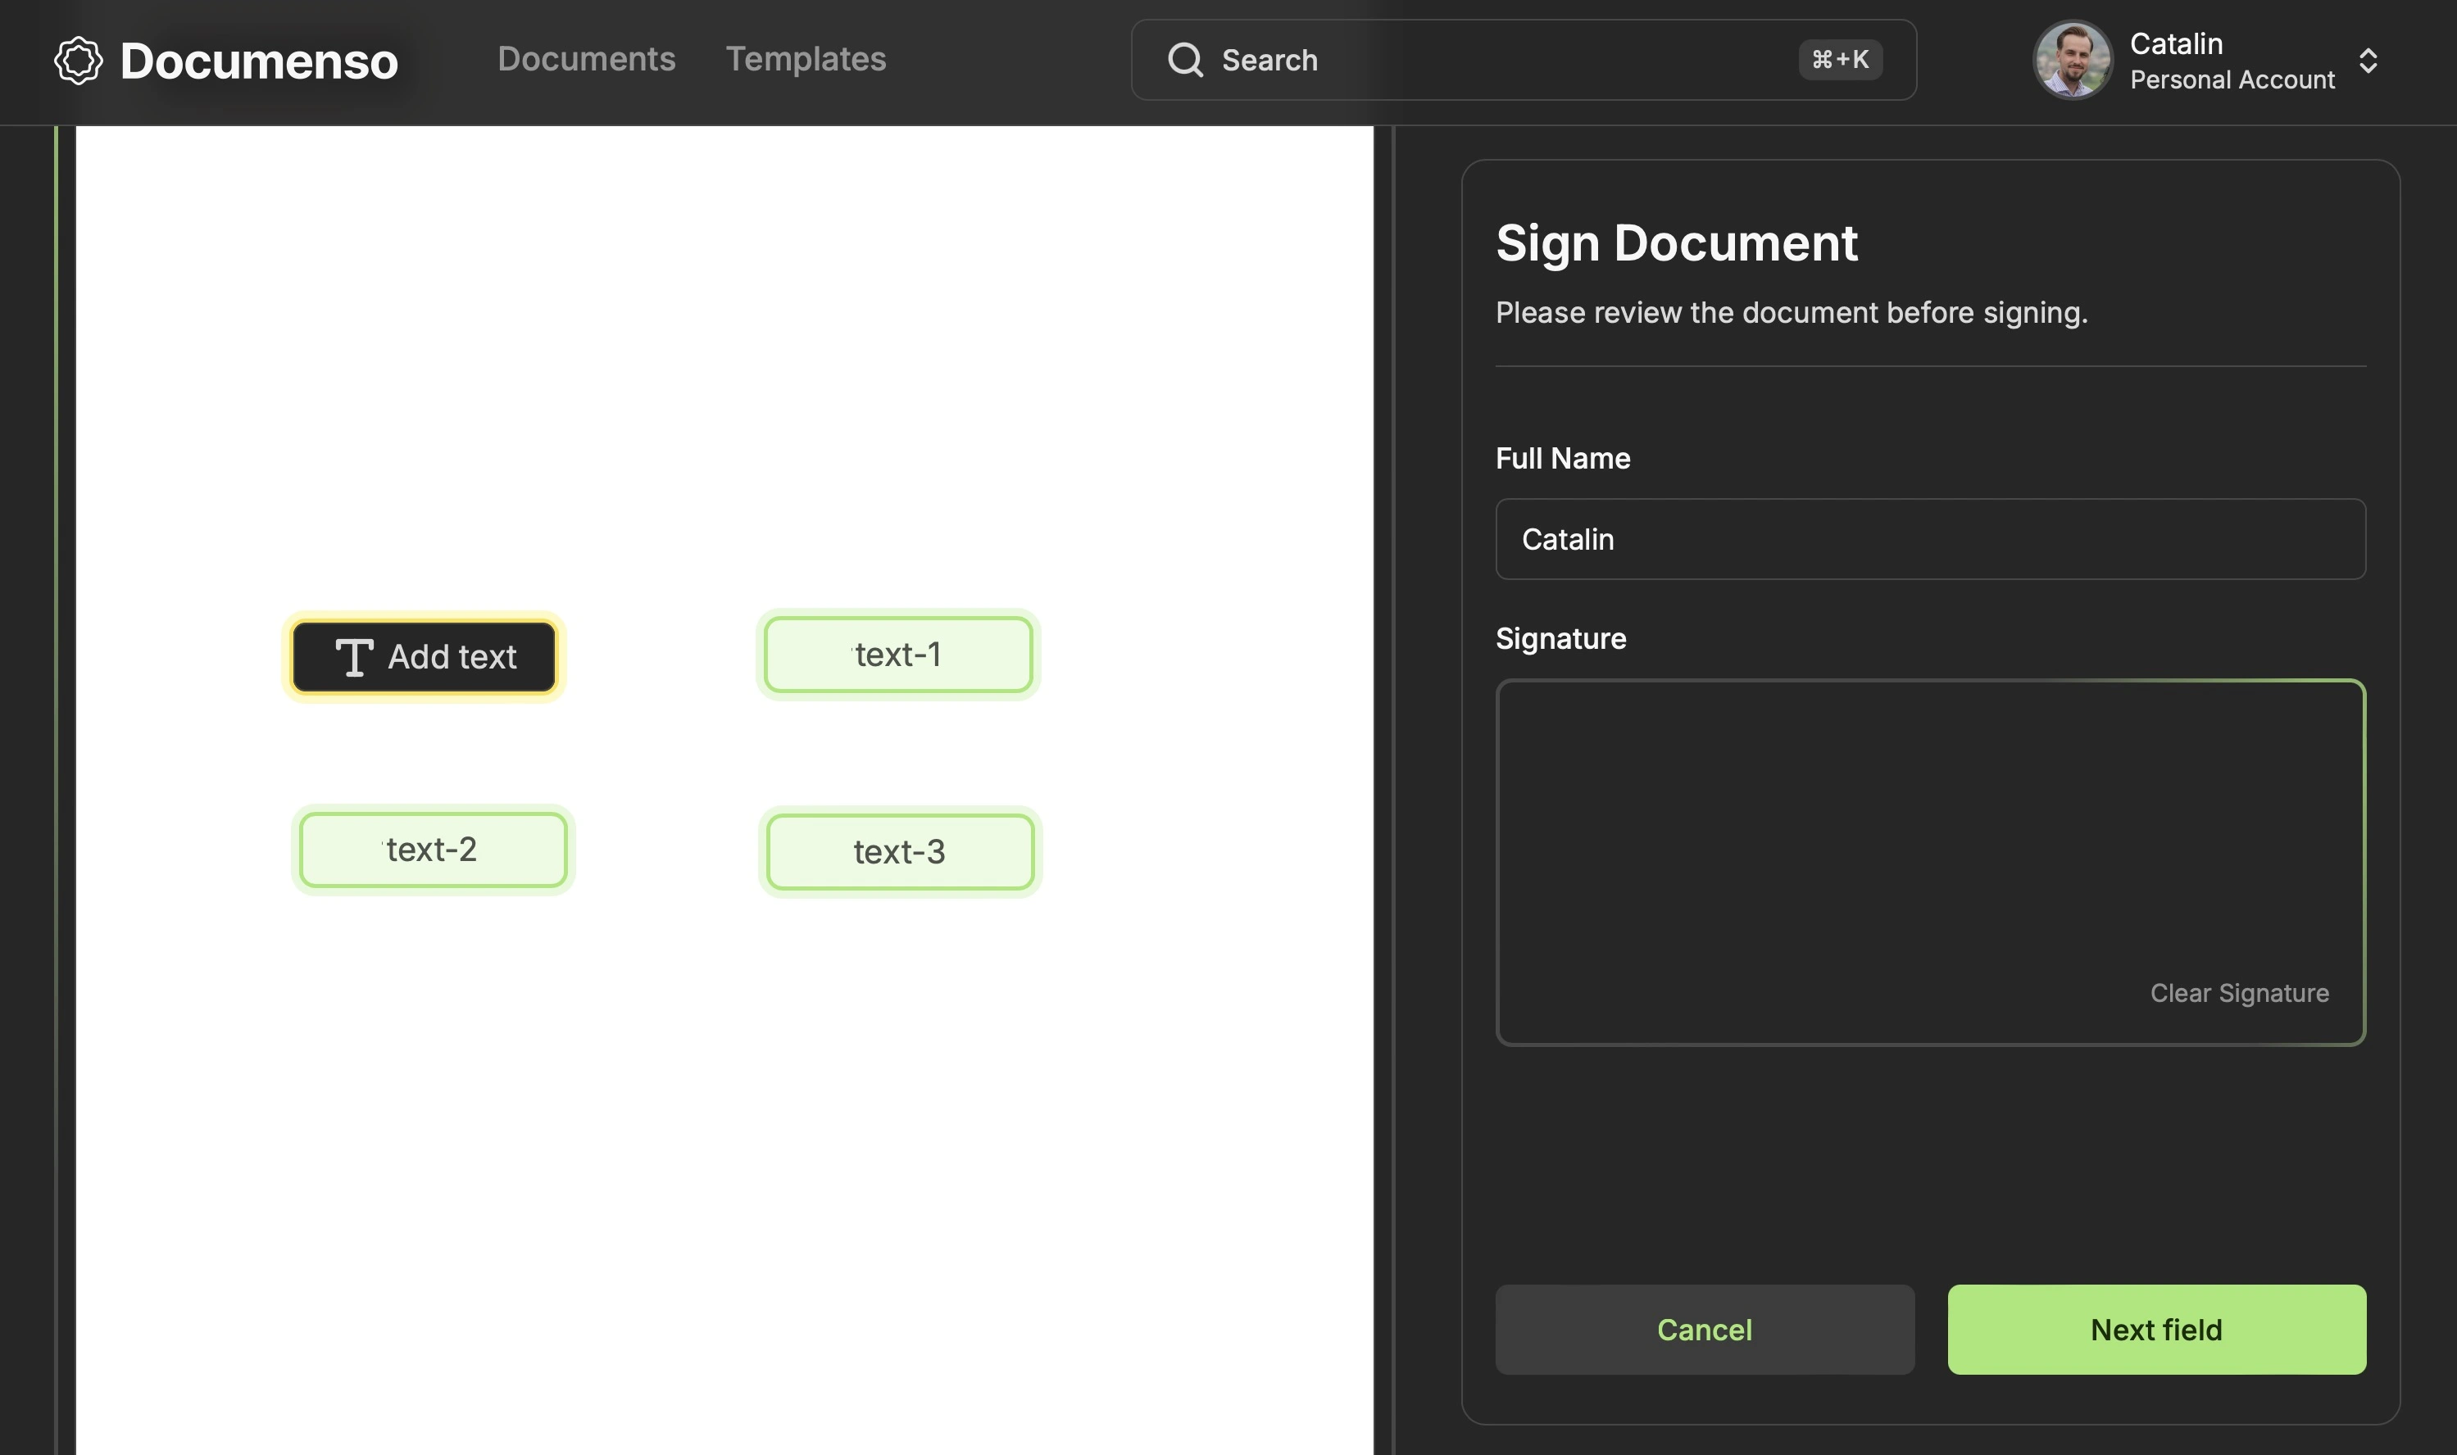The image size is (2457, 1455).
Task: Select the text-2 field
Action: 433,849
